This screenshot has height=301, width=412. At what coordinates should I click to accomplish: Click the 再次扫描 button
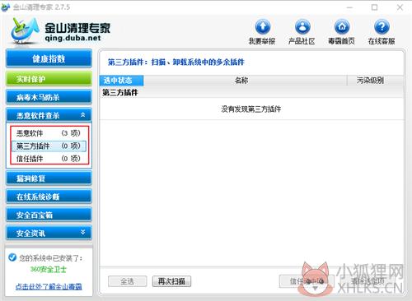pyautogui.click(x=171, y=281)
